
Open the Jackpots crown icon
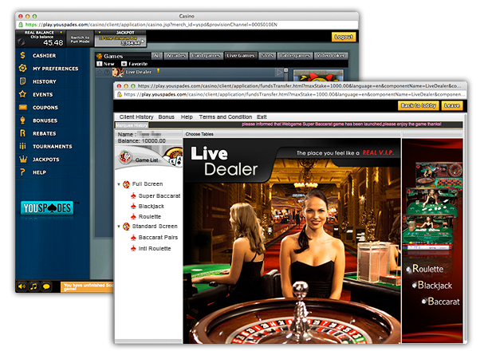[x=23, y=159]
